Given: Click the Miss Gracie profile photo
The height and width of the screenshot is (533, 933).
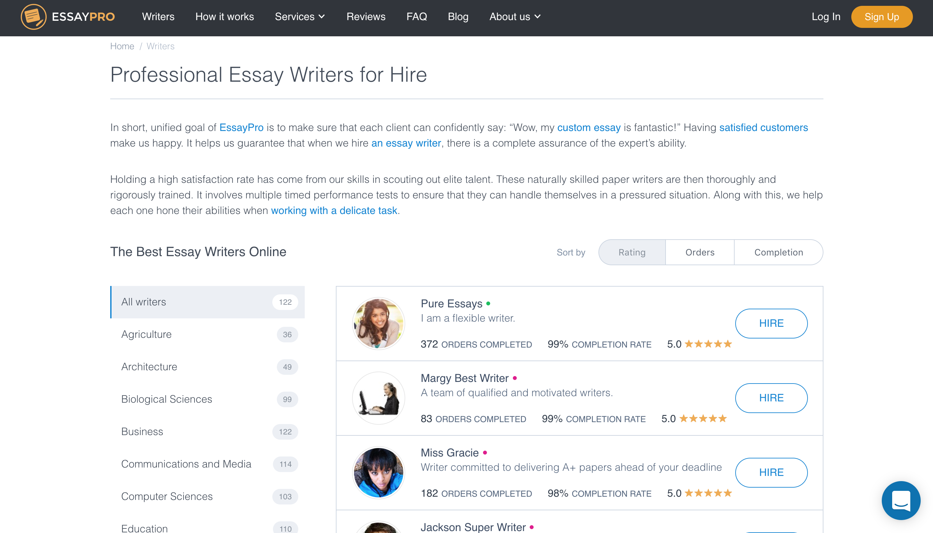Looking at the screenshot, I should 378,473.
